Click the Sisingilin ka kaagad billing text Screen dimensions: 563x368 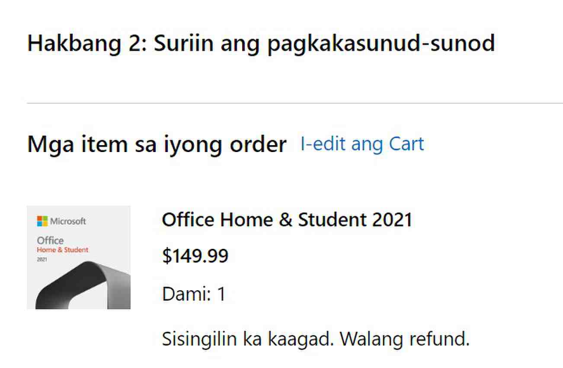[246, 339]
